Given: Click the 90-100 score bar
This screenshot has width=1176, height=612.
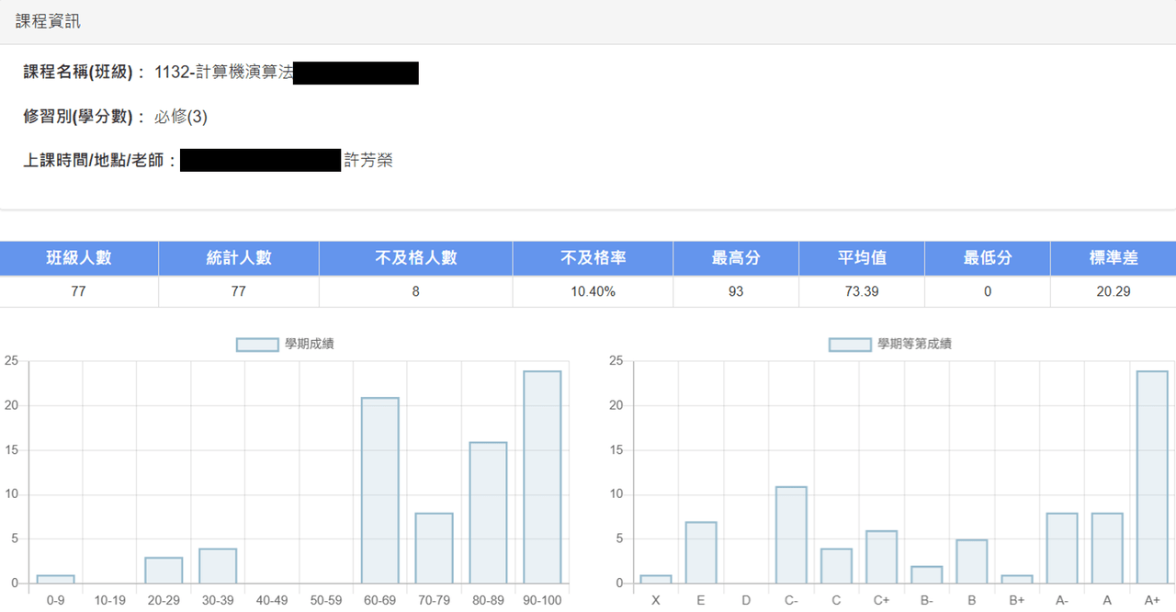Looking at the screenshot, I should click(542, 477).
